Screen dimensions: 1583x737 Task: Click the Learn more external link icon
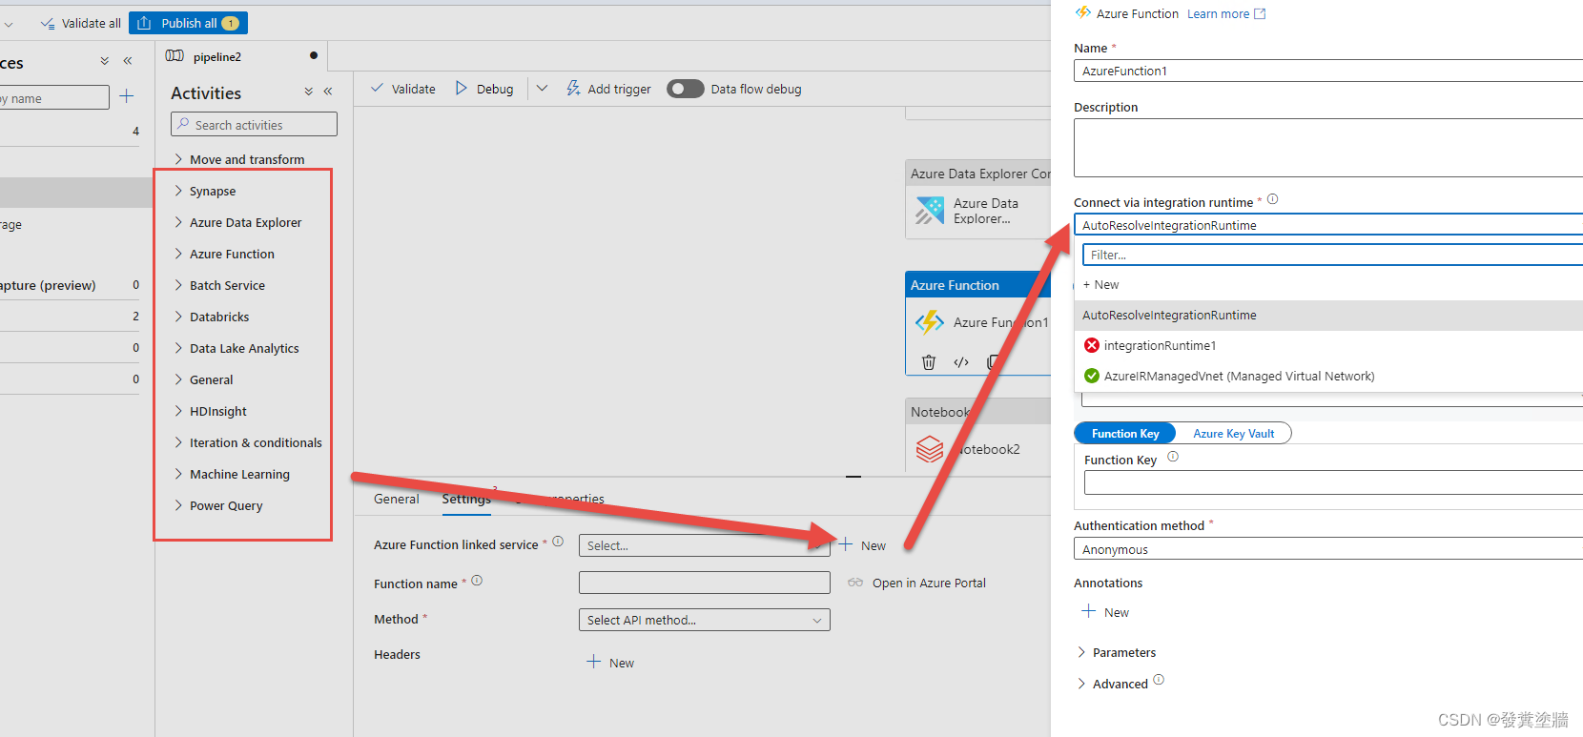(1260, 13)
